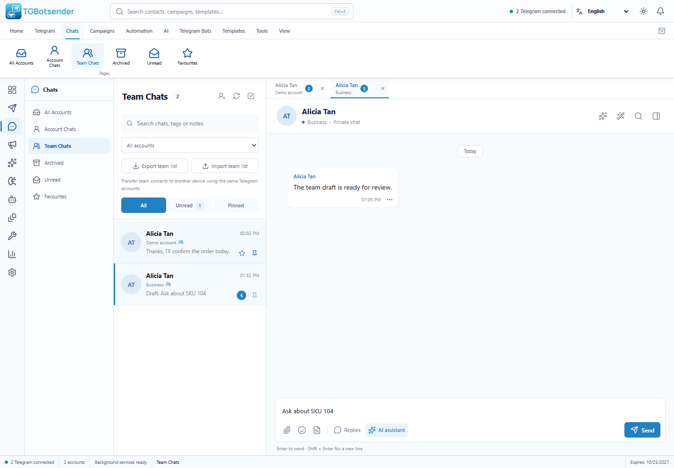Viewport: 674px width, 468px height.
Task: Open the AI assistant in composer
Action: (387, 430)
